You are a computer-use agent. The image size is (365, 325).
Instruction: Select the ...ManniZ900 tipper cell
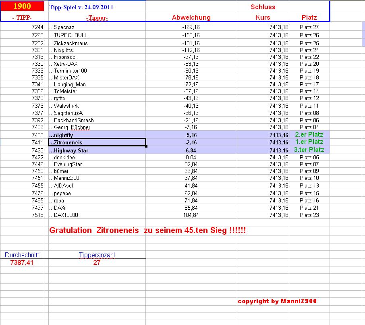pos(97,178)
